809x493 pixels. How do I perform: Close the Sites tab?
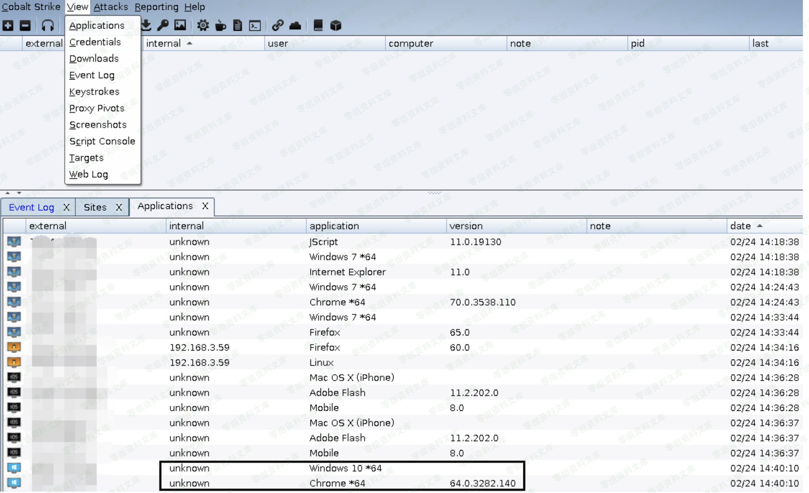tap(119, 207)
